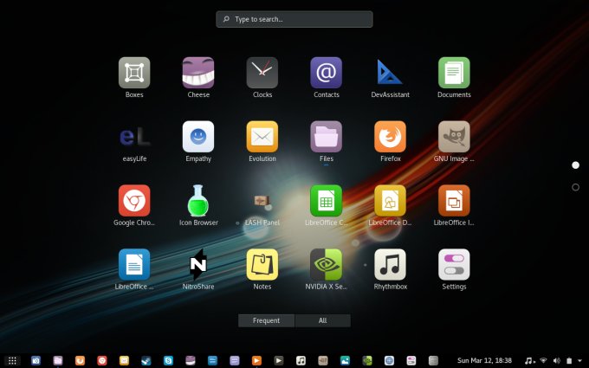The height and width of the screenshot is (368, 589).
Task: Go to the second app page indicator
Action: [575, 187]
